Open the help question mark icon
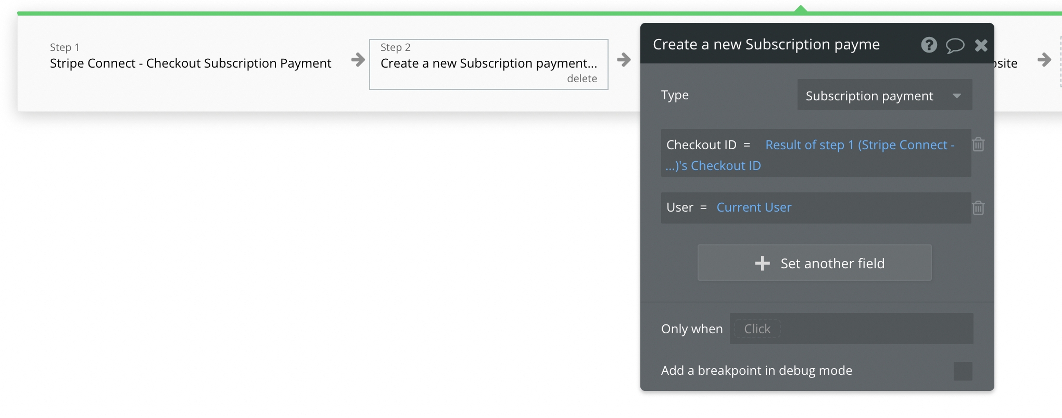Screen dimensions: 1062x418 tap(929, 45)
